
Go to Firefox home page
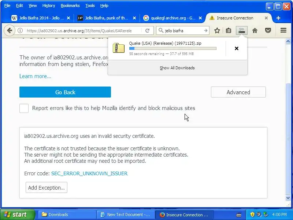(x=255, y=30)
